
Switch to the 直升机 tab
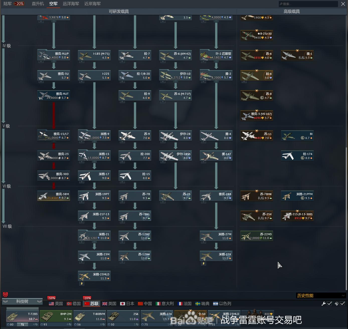(x=38, y=4)
